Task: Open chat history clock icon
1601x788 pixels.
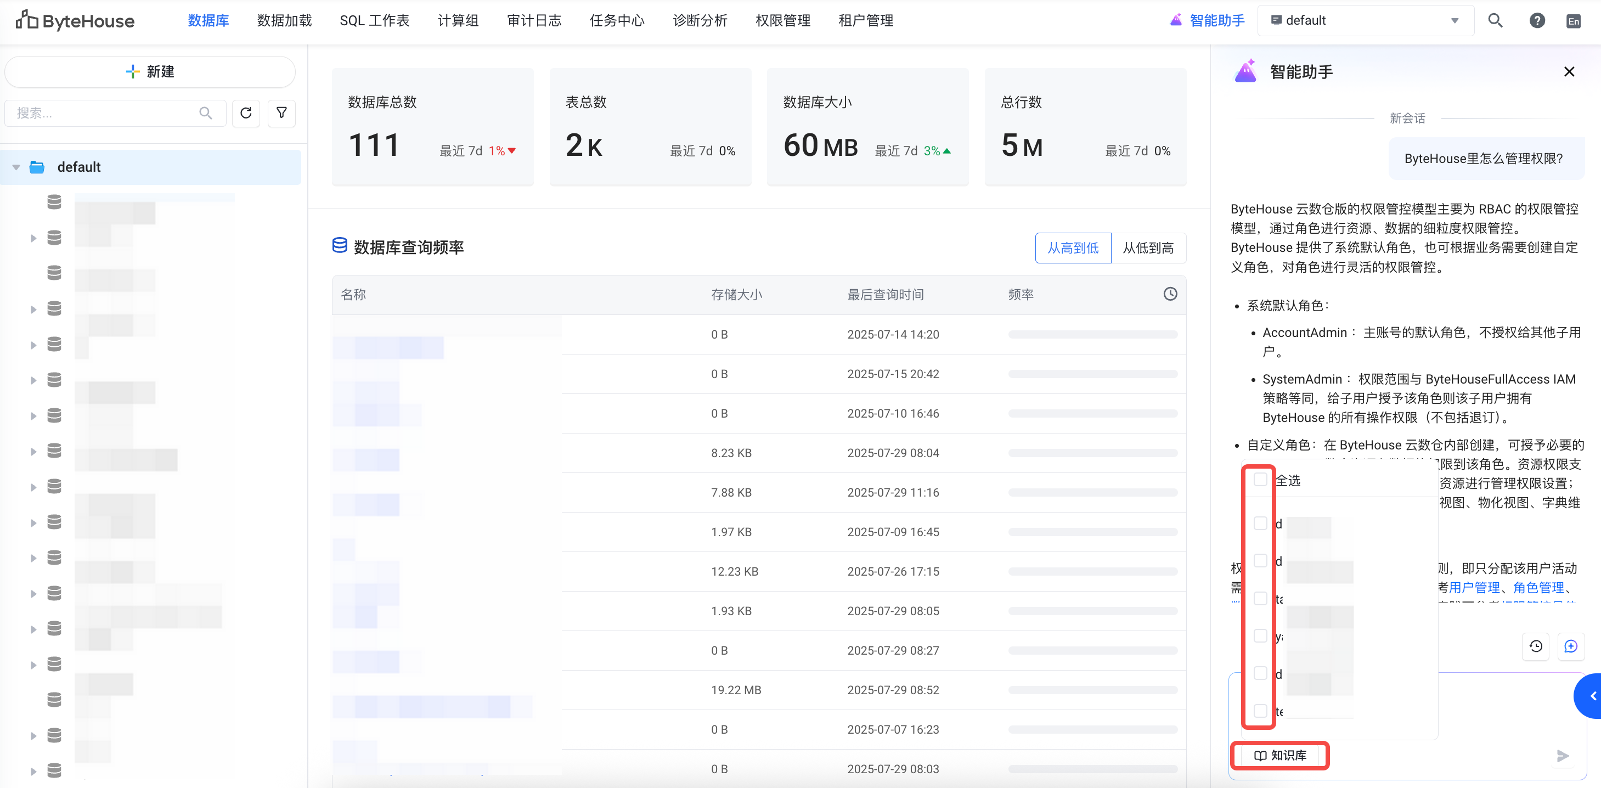Action: click(1536, 646)
